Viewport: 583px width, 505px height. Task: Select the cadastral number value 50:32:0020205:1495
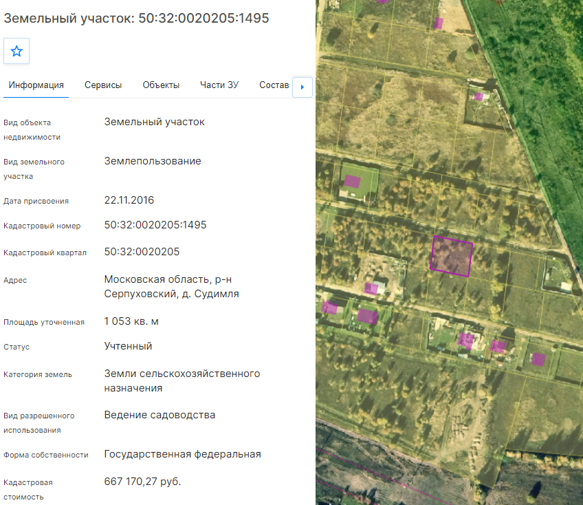coord(155,225)
